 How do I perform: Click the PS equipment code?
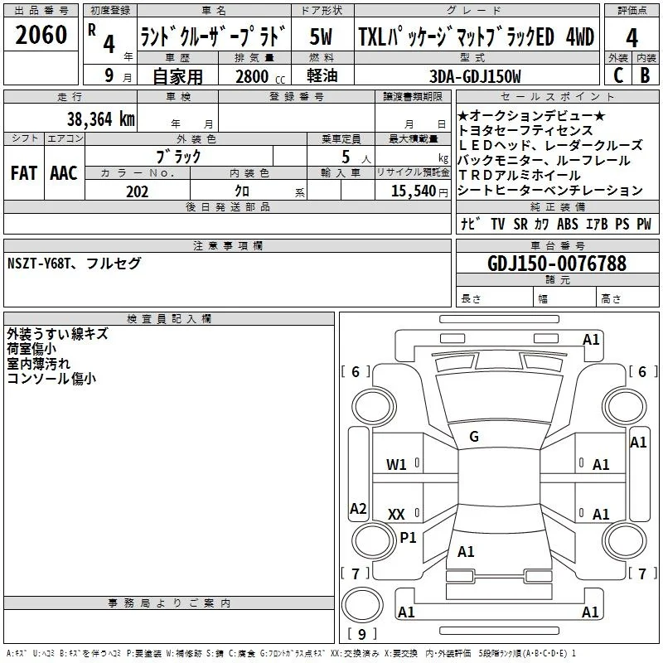tap(622, 224)
